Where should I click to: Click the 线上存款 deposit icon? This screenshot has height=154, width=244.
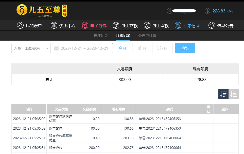[116, 26]
